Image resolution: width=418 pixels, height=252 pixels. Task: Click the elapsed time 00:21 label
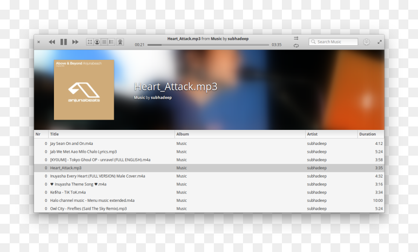click(139, 45)
